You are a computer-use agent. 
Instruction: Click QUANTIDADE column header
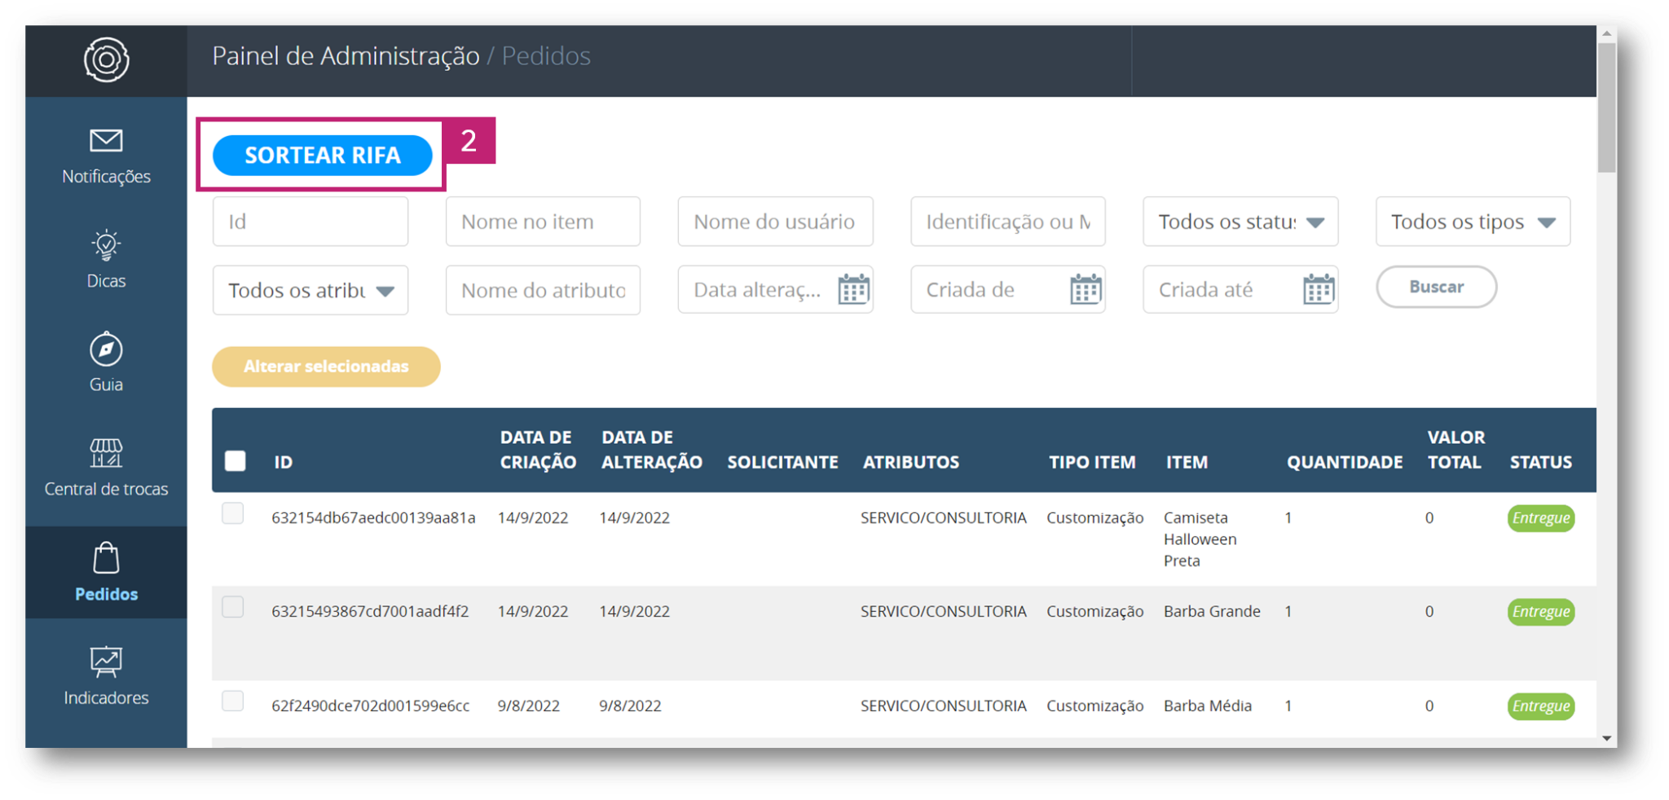click(1345, 462)
